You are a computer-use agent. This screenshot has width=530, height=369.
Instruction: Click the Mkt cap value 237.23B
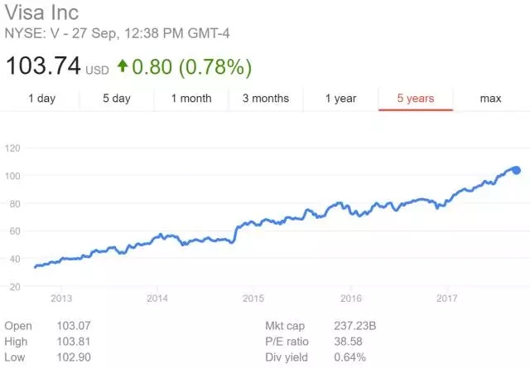(355, 326)
